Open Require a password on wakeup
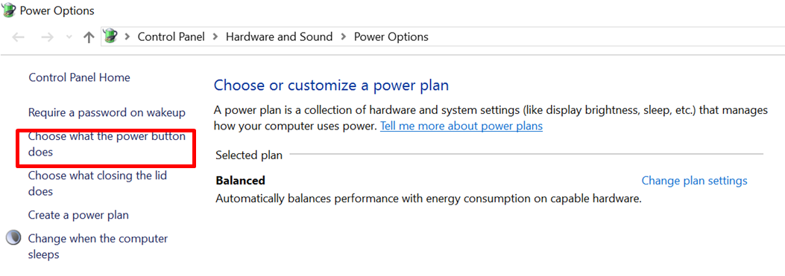The image size is (785, 276). point(107,112)
